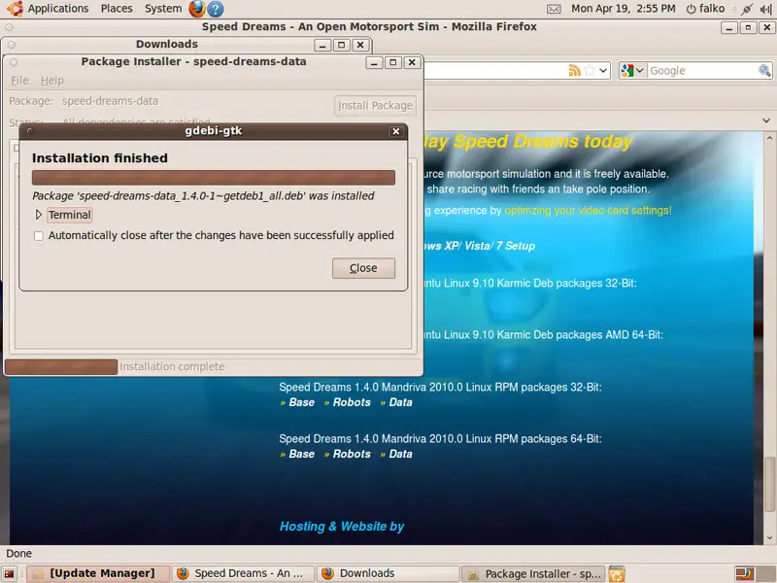Open the Data link under Mandriva 64-Bit packages
The width and height of the screenshot is (777, 583).
click(400, 454)
